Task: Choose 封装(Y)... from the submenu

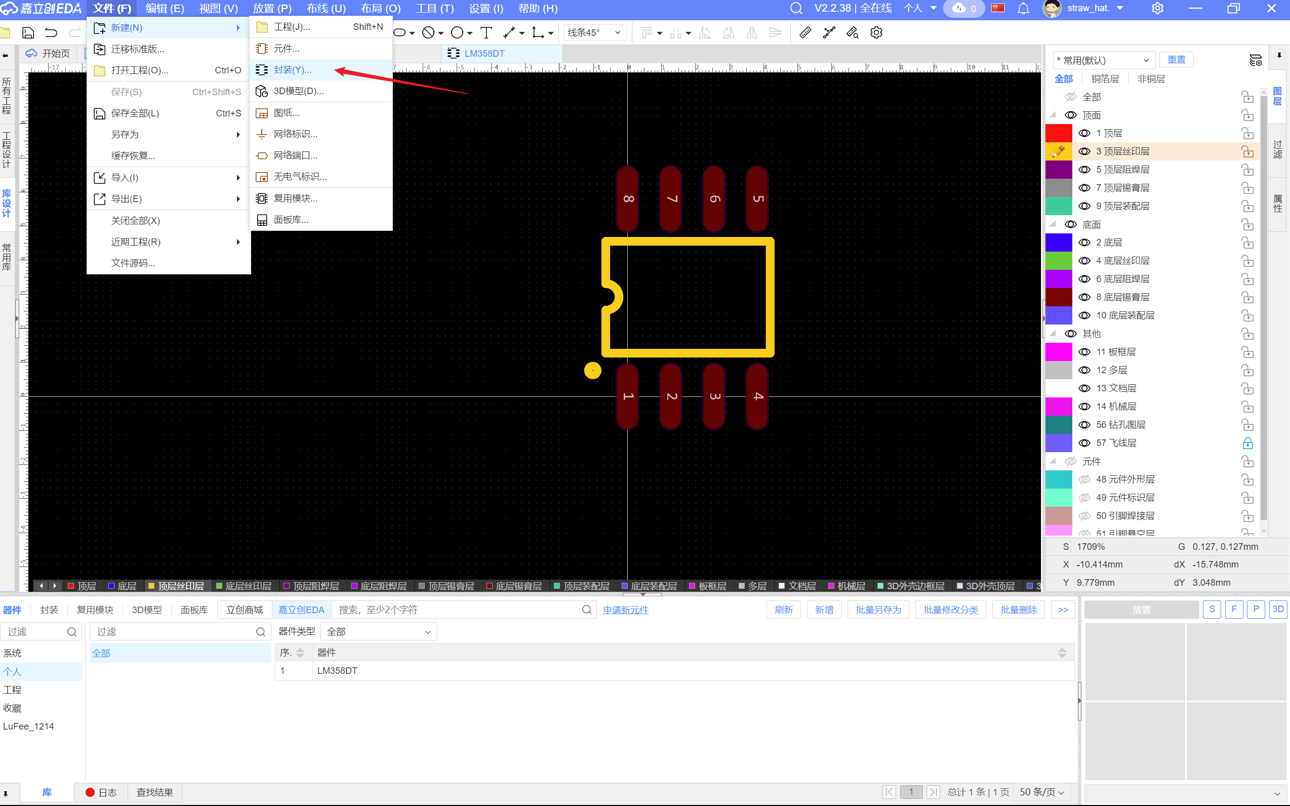Action: 292,70
